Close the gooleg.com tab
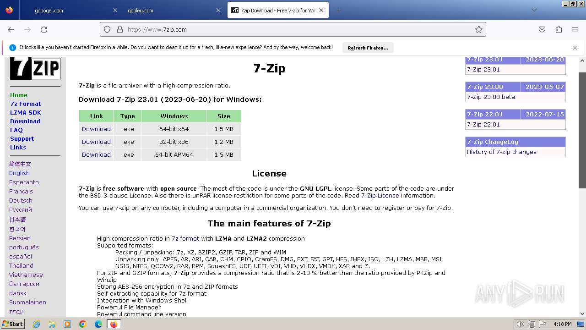Screen dimensions: 586x330 tap(218, 10)
